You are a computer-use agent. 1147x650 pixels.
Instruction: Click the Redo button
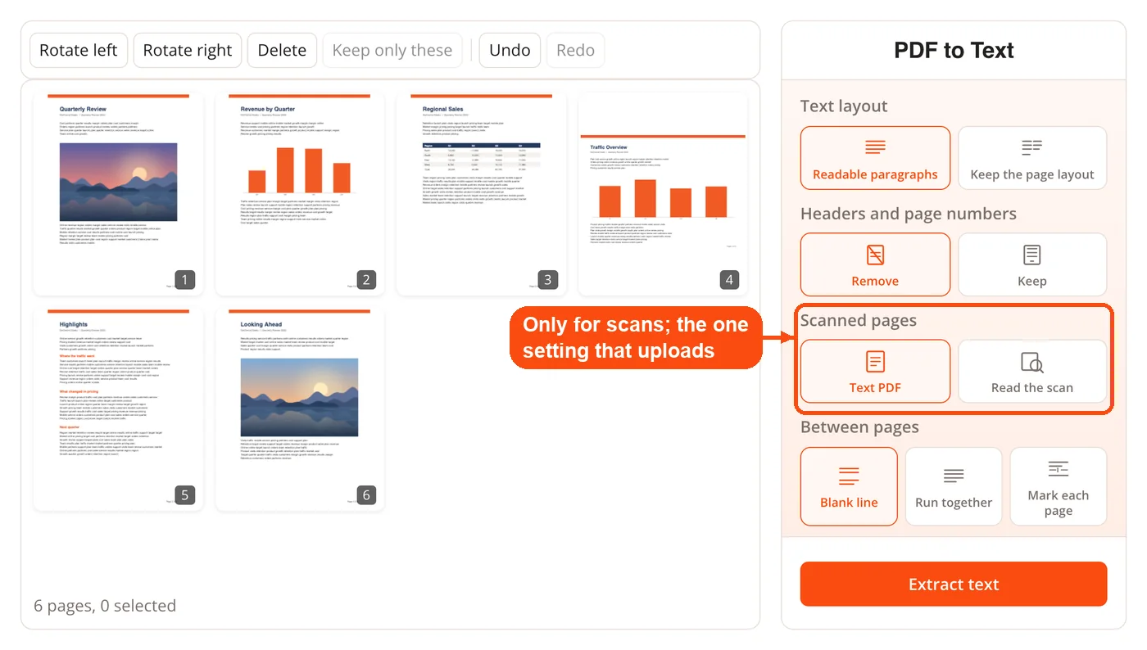576,50
